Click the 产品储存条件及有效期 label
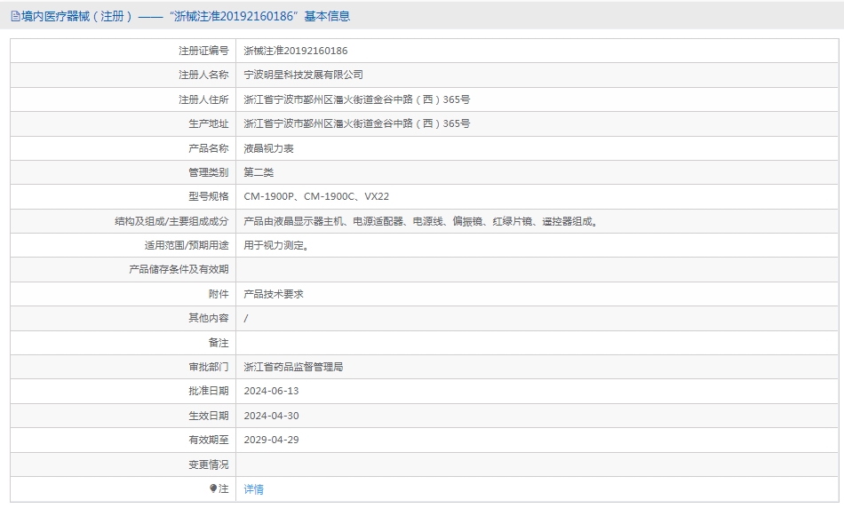 [179, 270]
